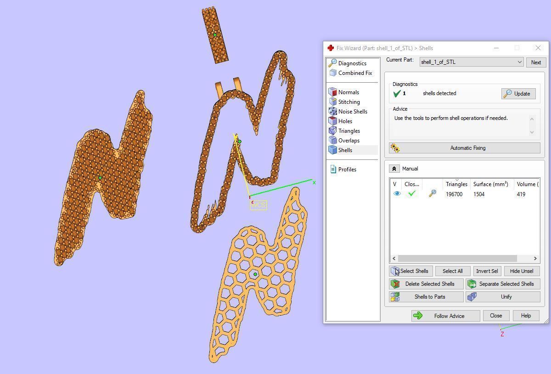Open the Combined Fix page
The width and height of the screenshot is (551, 374).
tap(355, 73)
